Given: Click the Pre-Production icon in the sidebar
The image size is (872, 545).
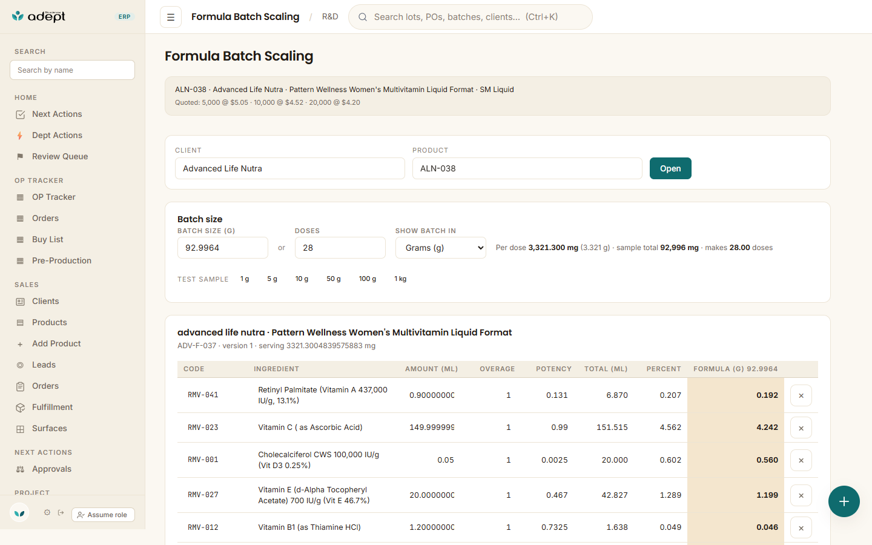Looking at the screenshot, I should (20, 261).
